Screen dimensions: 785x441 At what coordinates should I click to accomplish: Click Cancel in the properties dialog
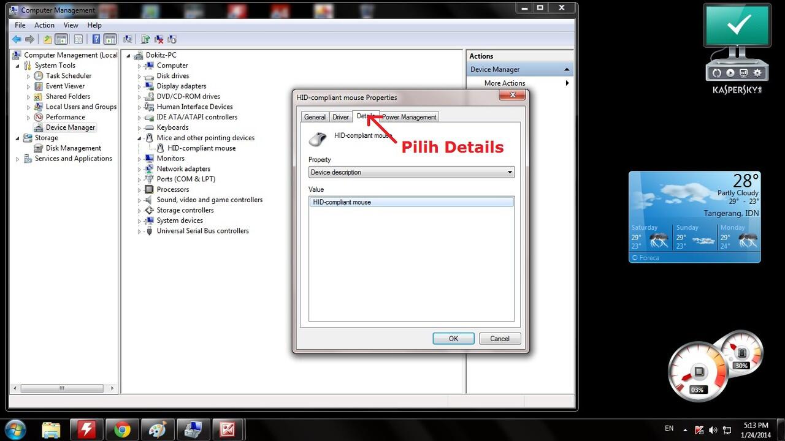click(x=500, y=339)
